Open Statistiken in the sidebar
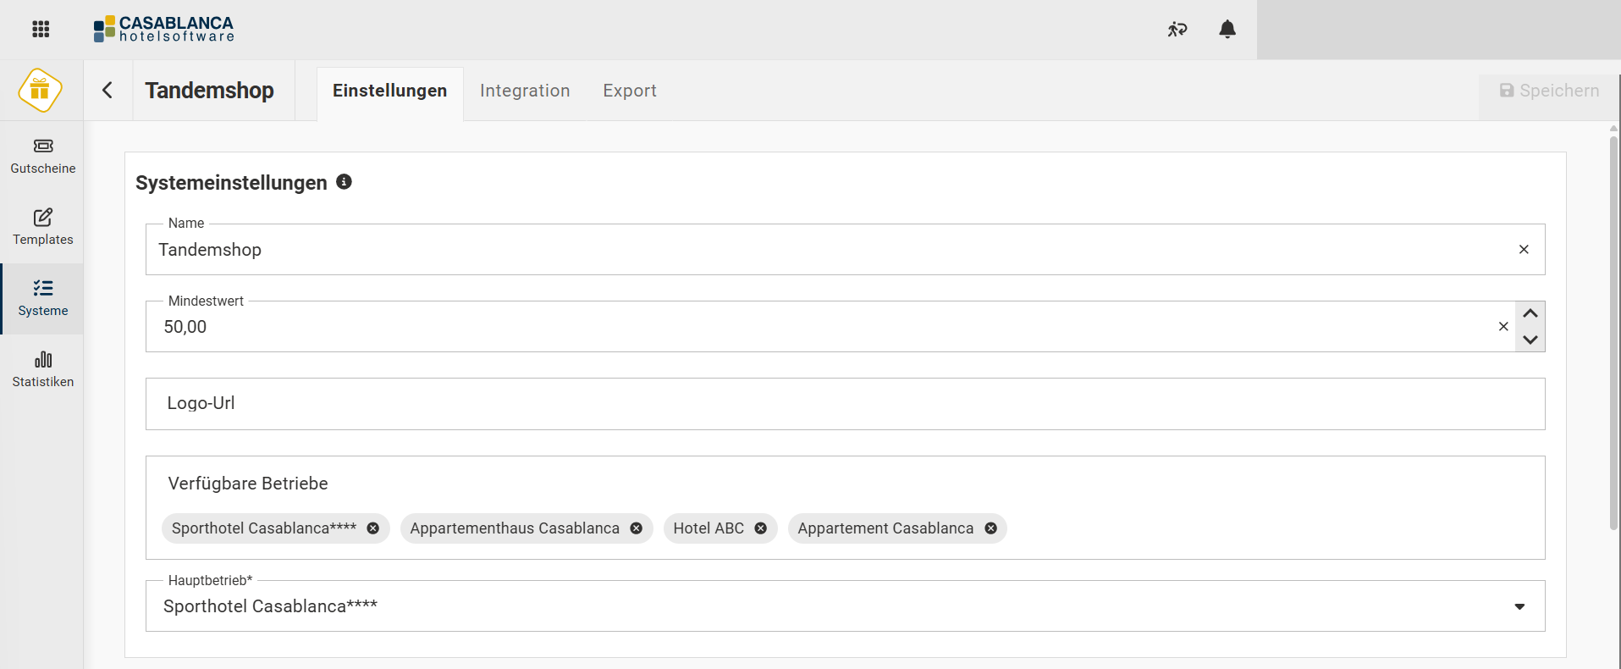Image resolution: width=1621 pixels, height=669 pixels. click(42, 370)
